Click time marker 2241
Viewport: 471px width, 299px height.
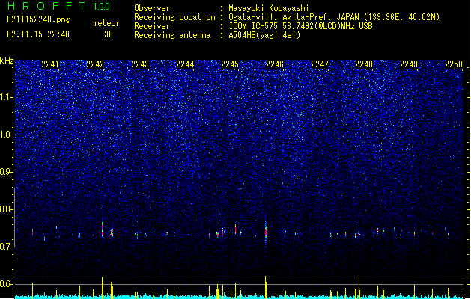pyautogui.click(x=50, y=64)
